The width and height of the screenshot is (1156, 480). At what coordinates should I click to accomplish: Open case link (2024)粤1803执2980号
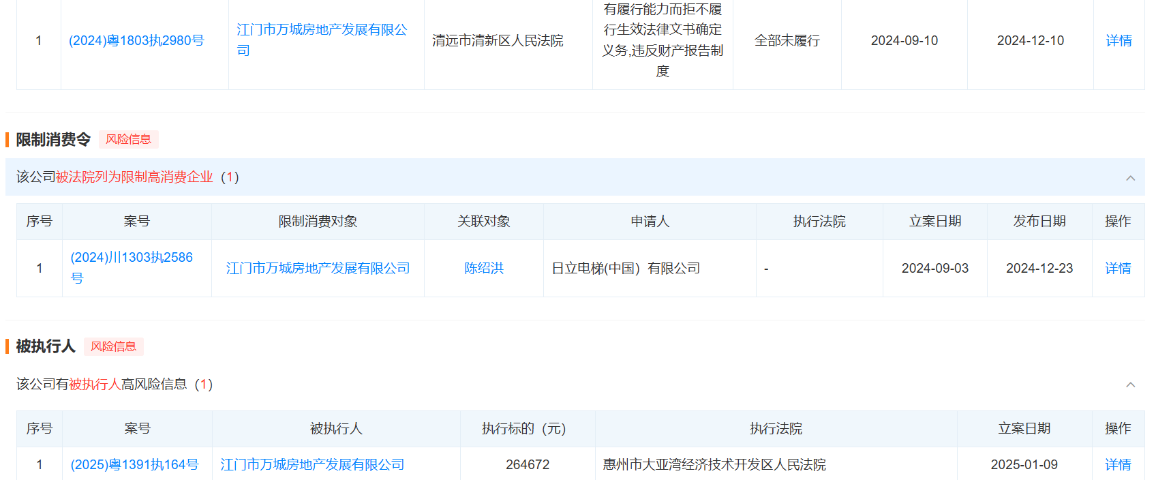[136, 41]
